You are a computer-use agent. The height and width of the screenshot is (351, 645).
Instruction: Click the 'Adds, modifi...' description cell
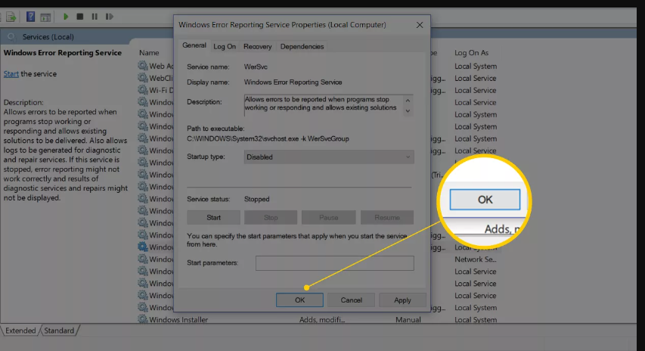click(322, 319)
